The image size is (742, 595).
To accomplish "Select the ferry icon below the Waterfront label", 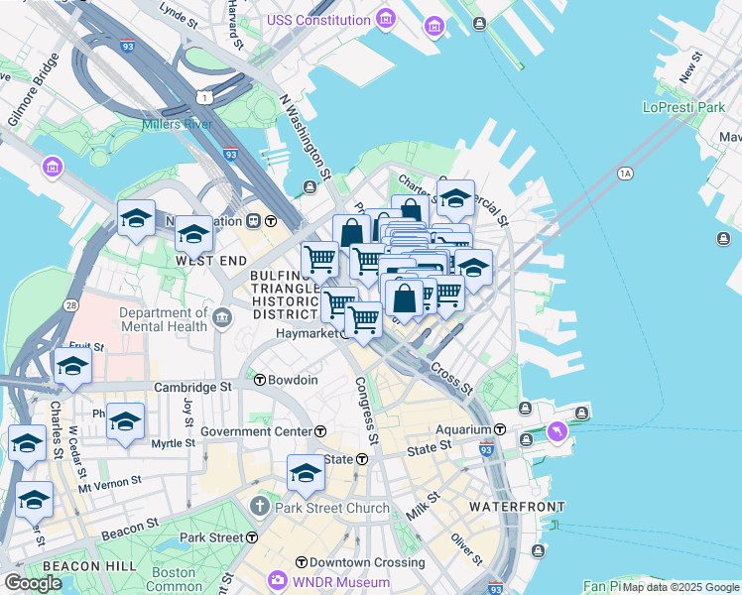I will point(538,550).
